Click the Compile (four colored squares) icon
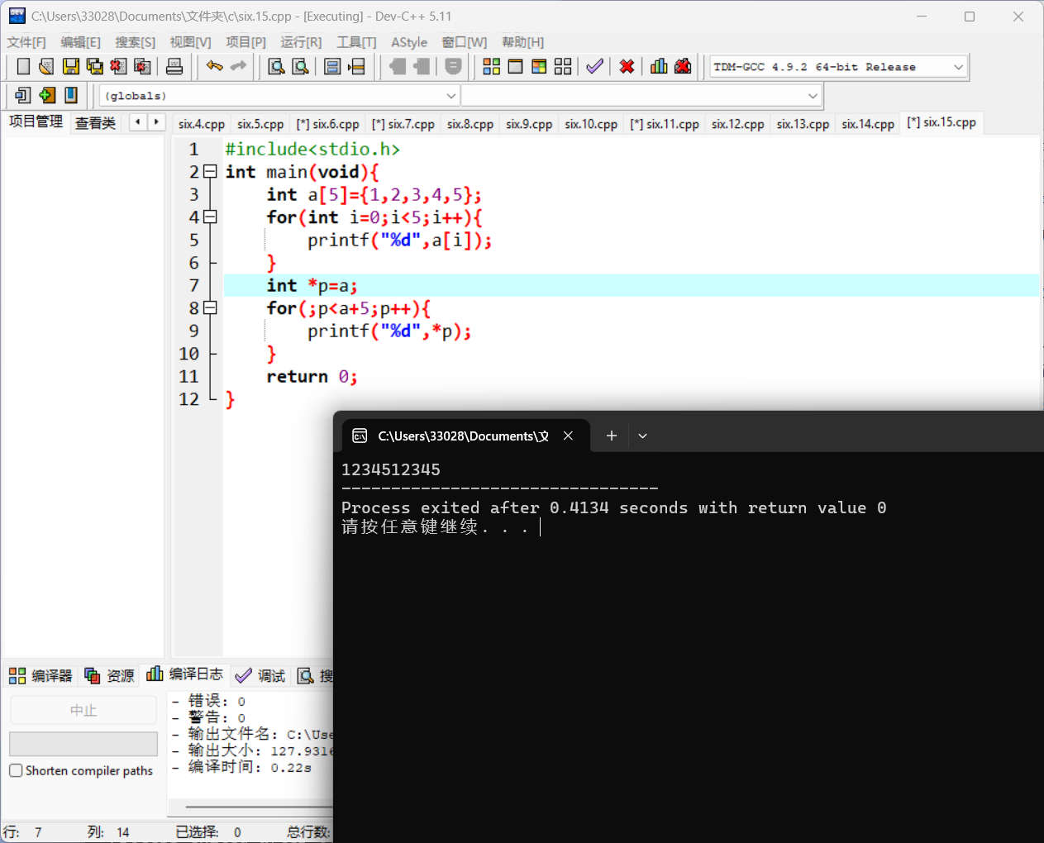This screenshot has height=843, width=1044. 492,67
